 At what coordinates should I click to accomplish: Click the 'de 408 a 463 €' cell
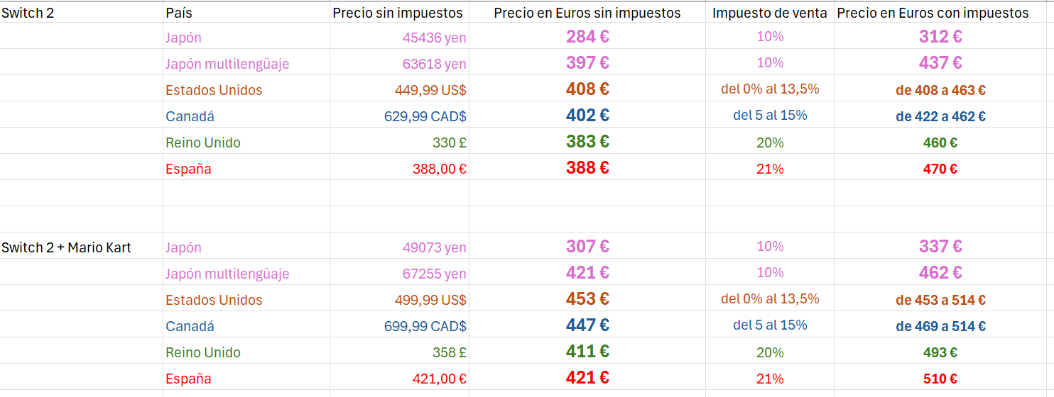click(940, 90)
